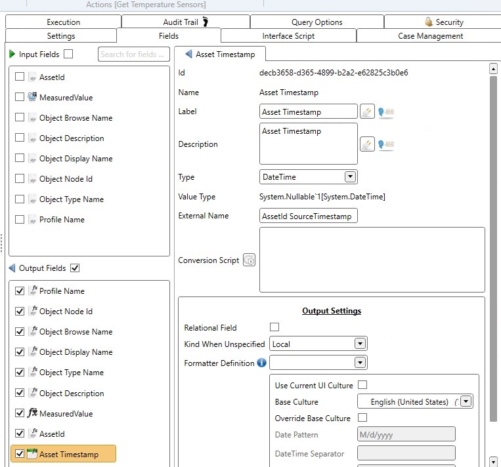The width and height of the screenshot is (501, 467).
Task: Open the Settings tab
Action: [x=60, y=36]
